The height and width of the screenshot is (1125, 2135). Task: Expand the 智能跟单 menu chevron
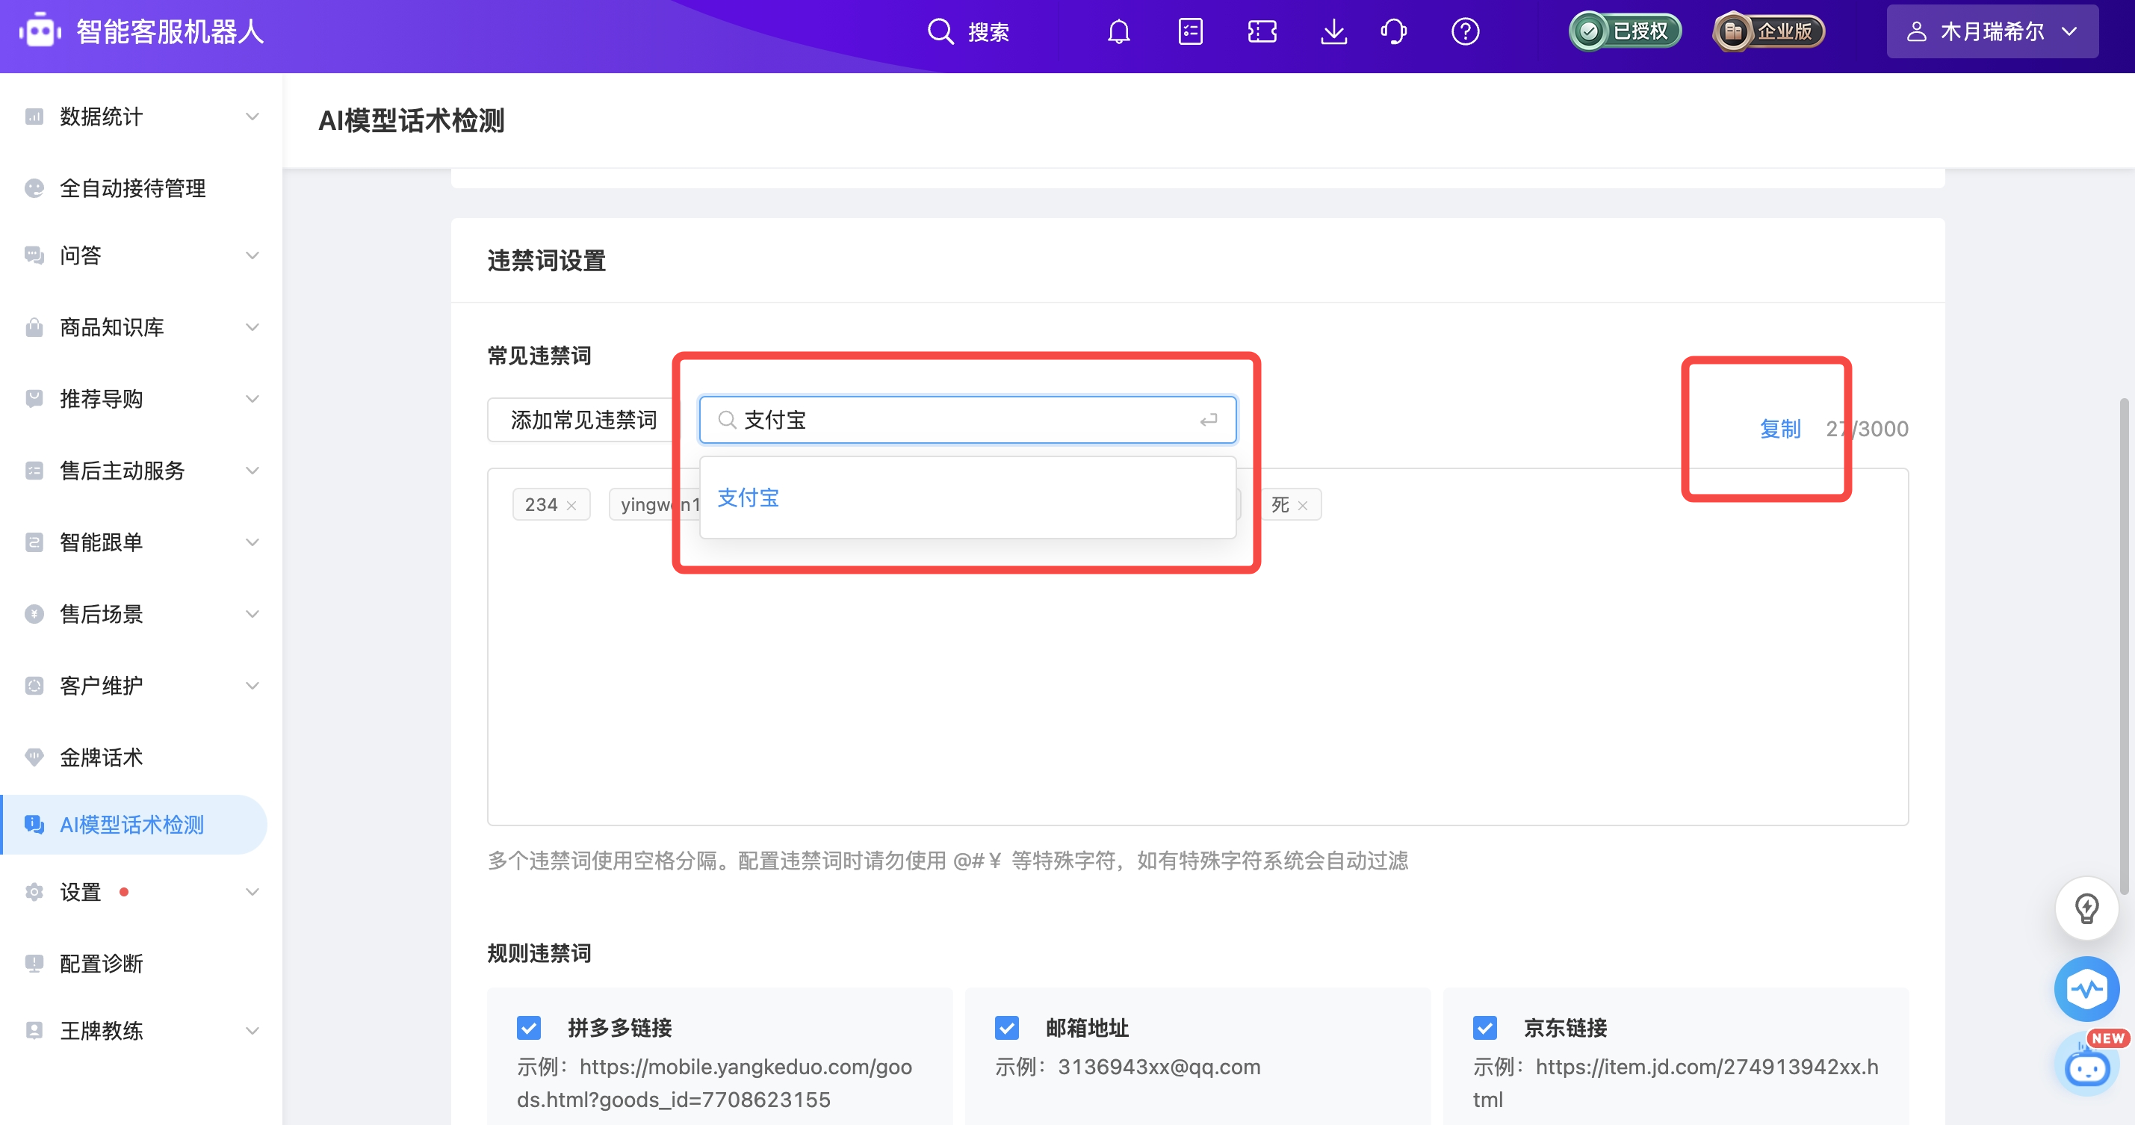252,542
